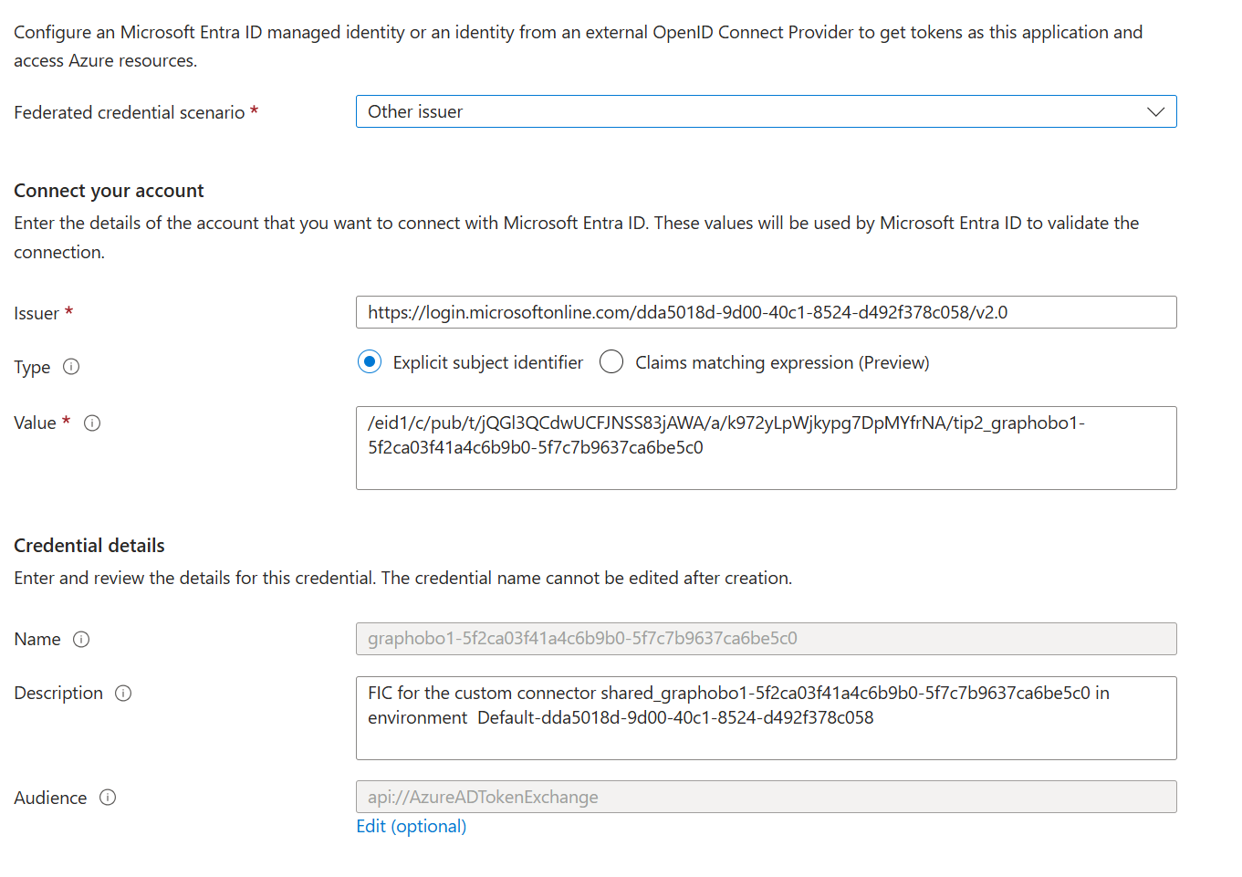
Task: Show the Name field info tooltip icon
Action: tap(81, 640)
